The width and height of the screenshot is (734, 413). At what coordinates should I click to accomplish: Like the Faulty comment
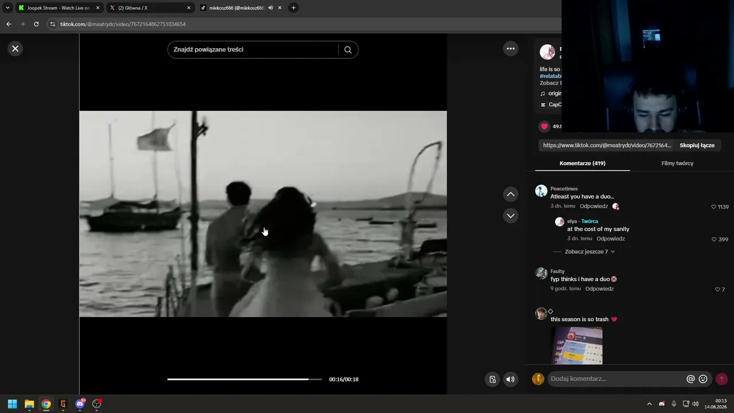[717, 290]
